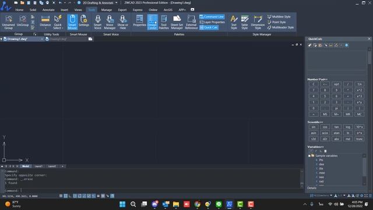Click the sqrt button in Number Pad
This screenshot has width=373, height=210.
point(336,84)
